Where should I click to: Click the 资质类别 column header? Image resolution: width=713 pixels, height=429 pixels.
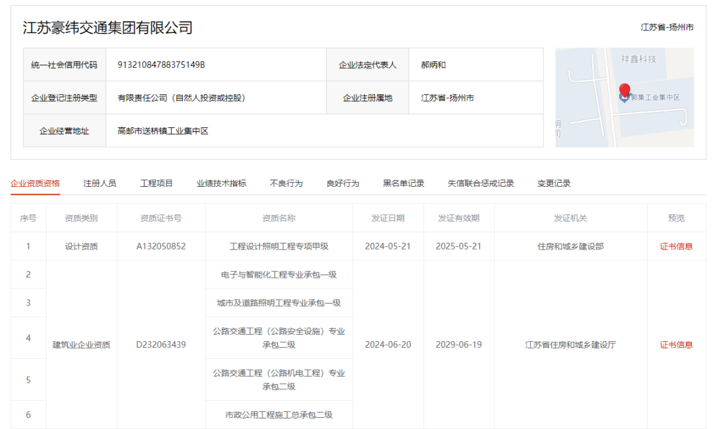(x=81, y=218)
